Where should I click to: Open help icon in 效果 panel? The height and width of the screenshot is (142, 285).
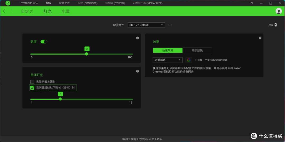tap(260, 38)
